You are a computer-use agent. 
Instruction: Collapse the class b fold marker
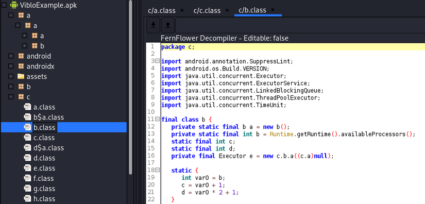[x=158, y=119]
